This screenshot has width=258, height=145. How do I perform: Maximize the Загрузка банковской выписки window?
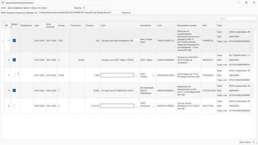click(246, 3)
